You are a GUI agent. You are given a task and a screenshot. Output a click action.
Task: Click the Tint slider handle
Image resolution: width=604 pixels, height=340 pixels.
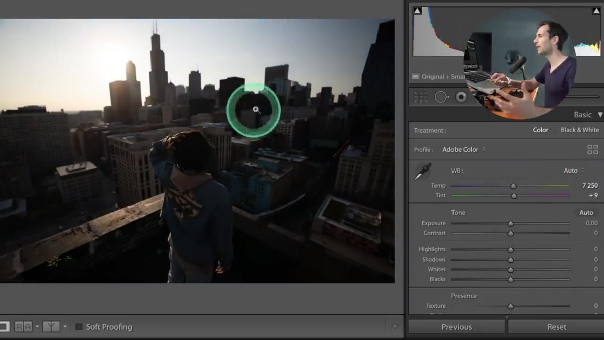513,196
